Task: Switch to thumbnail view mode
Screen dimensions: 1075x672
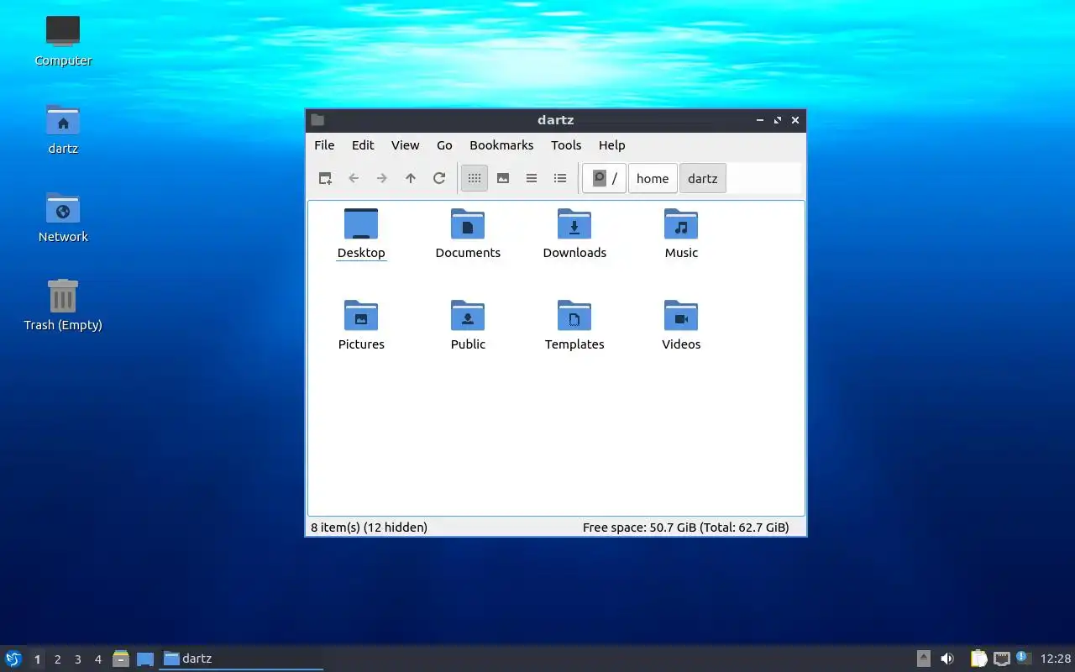Action: point(503,178)
